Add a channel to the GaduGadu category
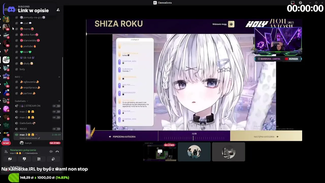The height and width of the screenshot is (183, 325). pyautogui.click(x=59, y=101)
